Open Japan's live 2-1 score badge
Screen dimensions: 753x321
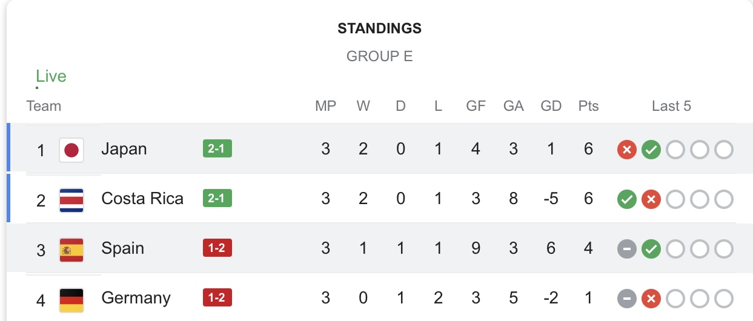tap(217, 148)
